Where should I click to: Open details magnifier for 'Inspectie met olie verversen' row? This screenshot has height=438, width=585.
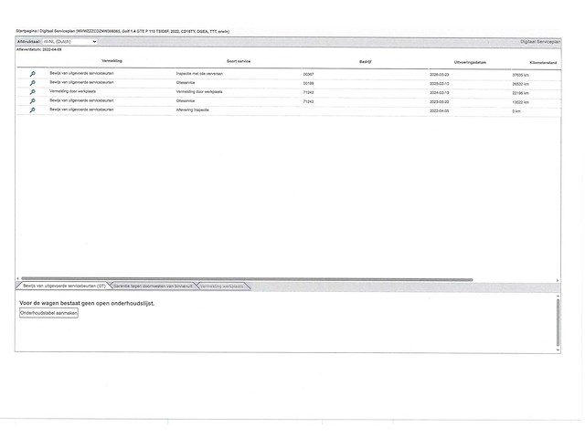tap(33, 74)
